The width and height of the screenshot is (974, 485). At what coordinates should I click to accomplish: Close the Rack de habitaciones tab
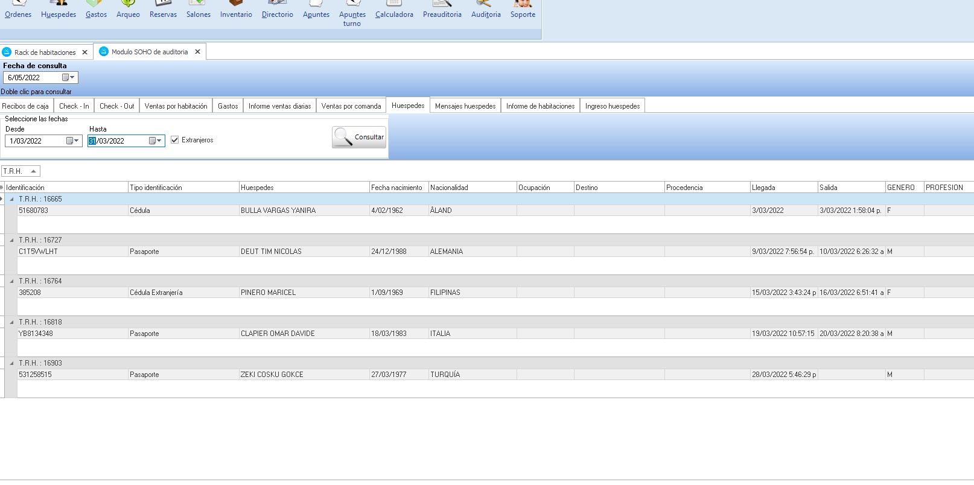click(x=84, y=52)
